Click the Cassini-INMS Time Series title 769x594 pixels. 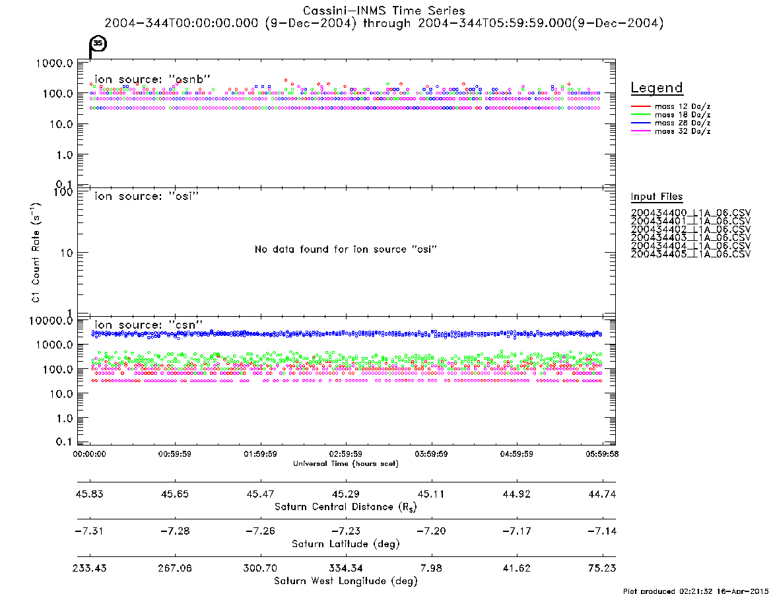point(384,11)
